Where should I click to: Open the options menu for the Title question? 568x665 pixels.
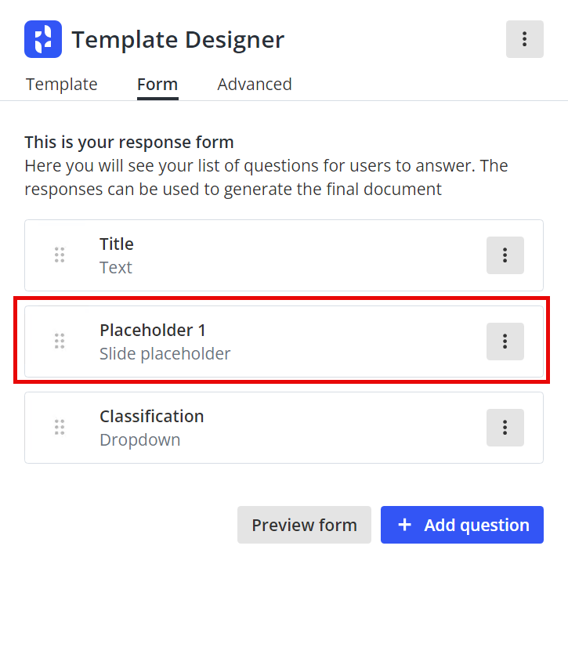coord(505,255)
